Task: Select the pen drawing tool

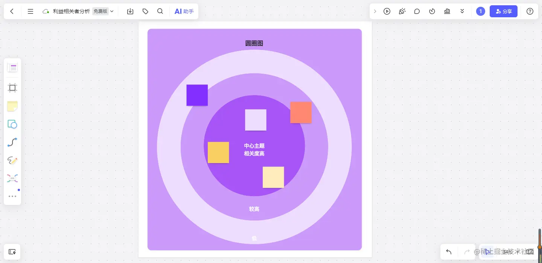Action: [x=12, y=160]
